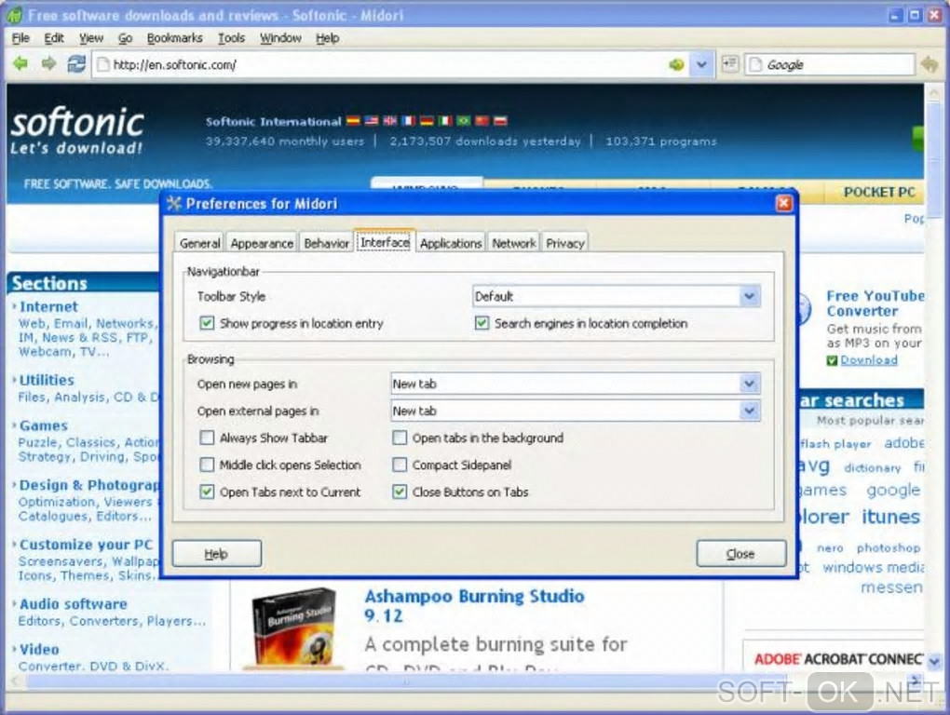Click the Midori icon in title bar
The width and height of the screenshot is (950, 715).
click(x=15, y=15)
